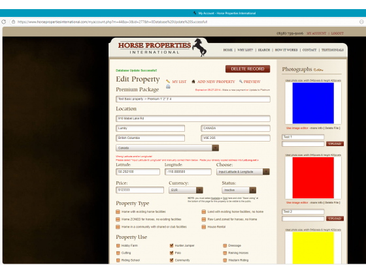Viewport: 366px width, 274px height.
Task: Click the DELETE RECORD button
Action: click(x=248, y=69)
